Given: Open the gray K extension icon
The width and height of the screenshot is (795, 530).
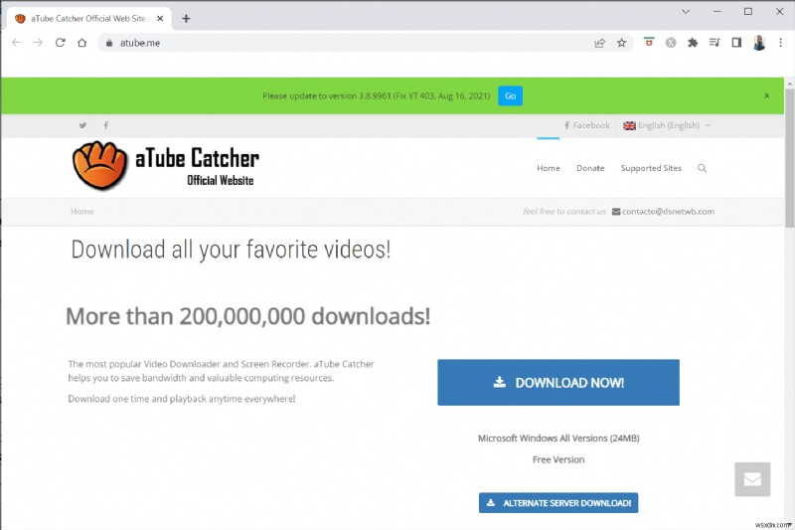Looking at the screenshot, I should [671, 43].
